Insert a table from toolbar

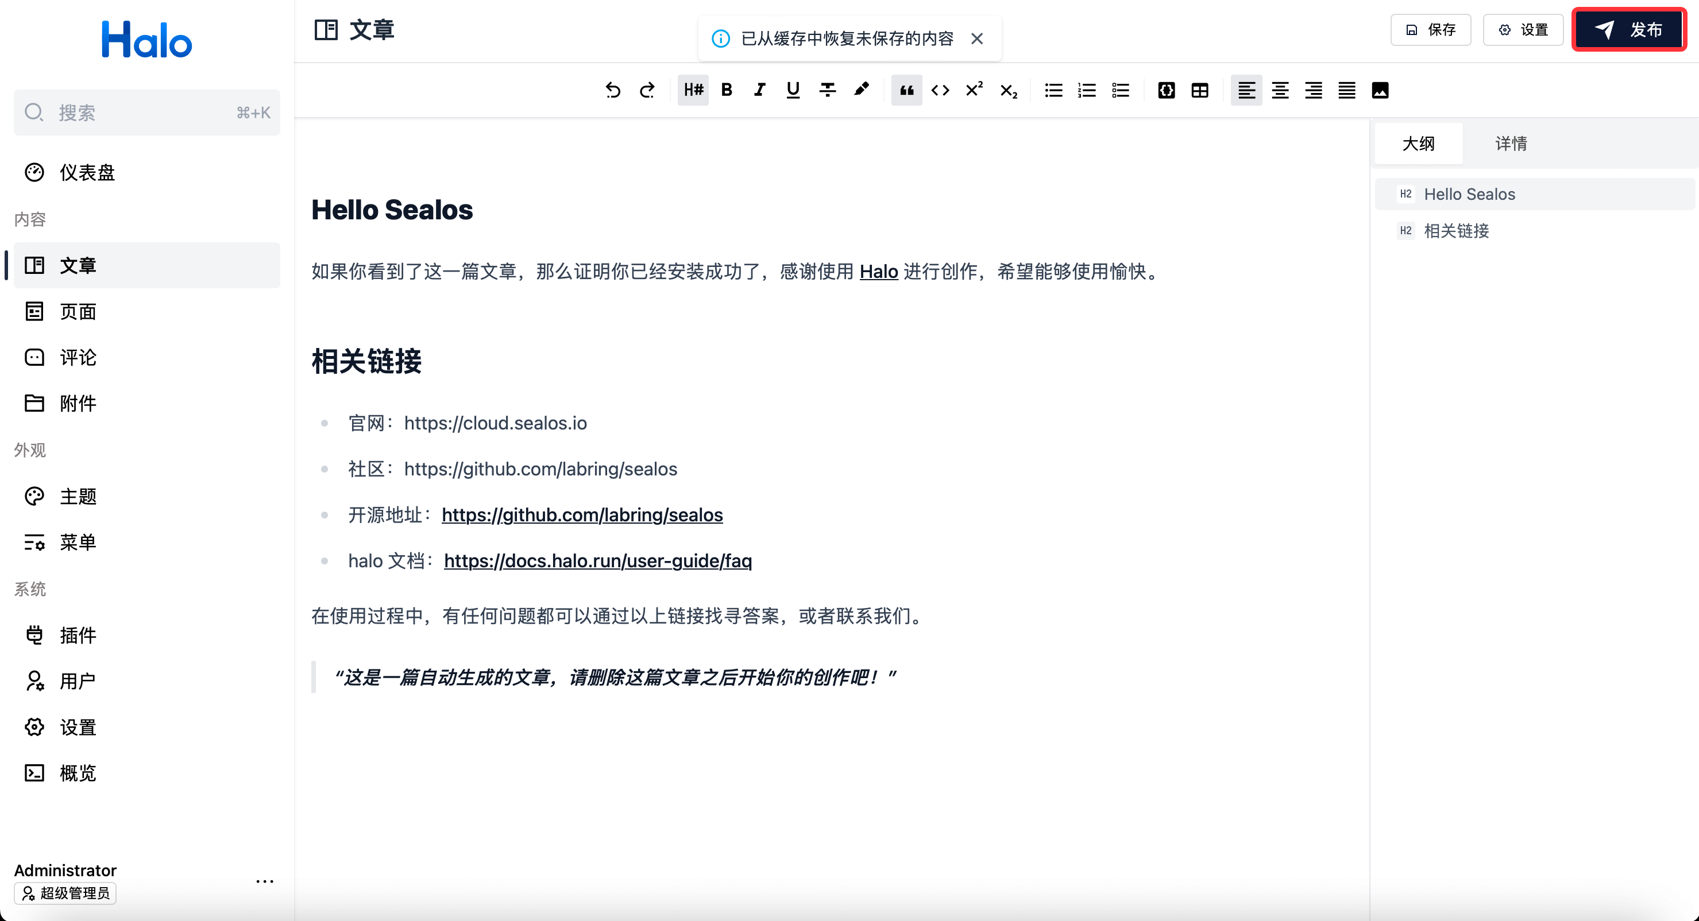click(x=1200, y=90)
